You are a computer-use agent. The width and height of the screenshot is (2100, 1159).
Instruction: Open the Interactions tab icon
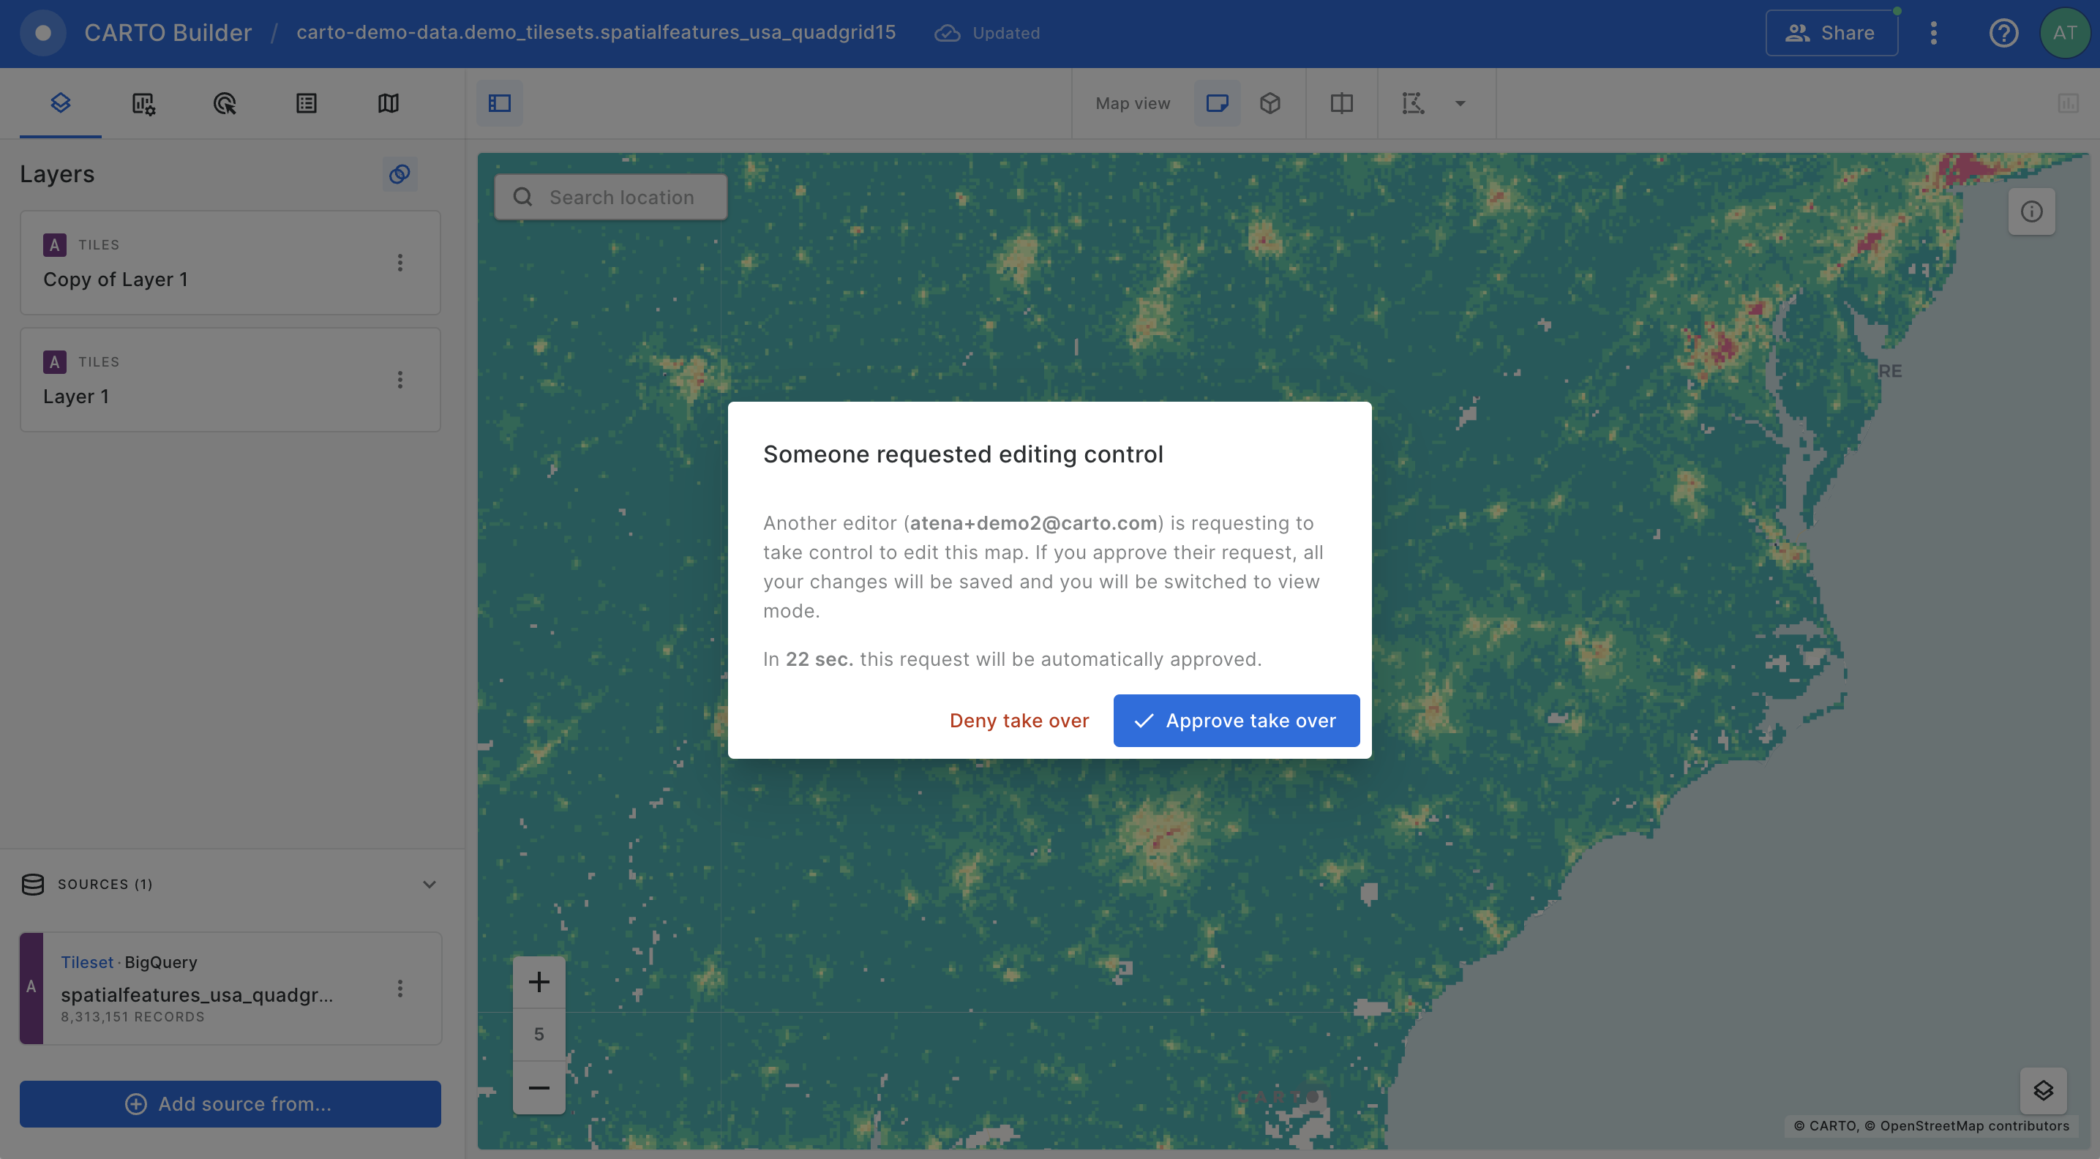225,103
